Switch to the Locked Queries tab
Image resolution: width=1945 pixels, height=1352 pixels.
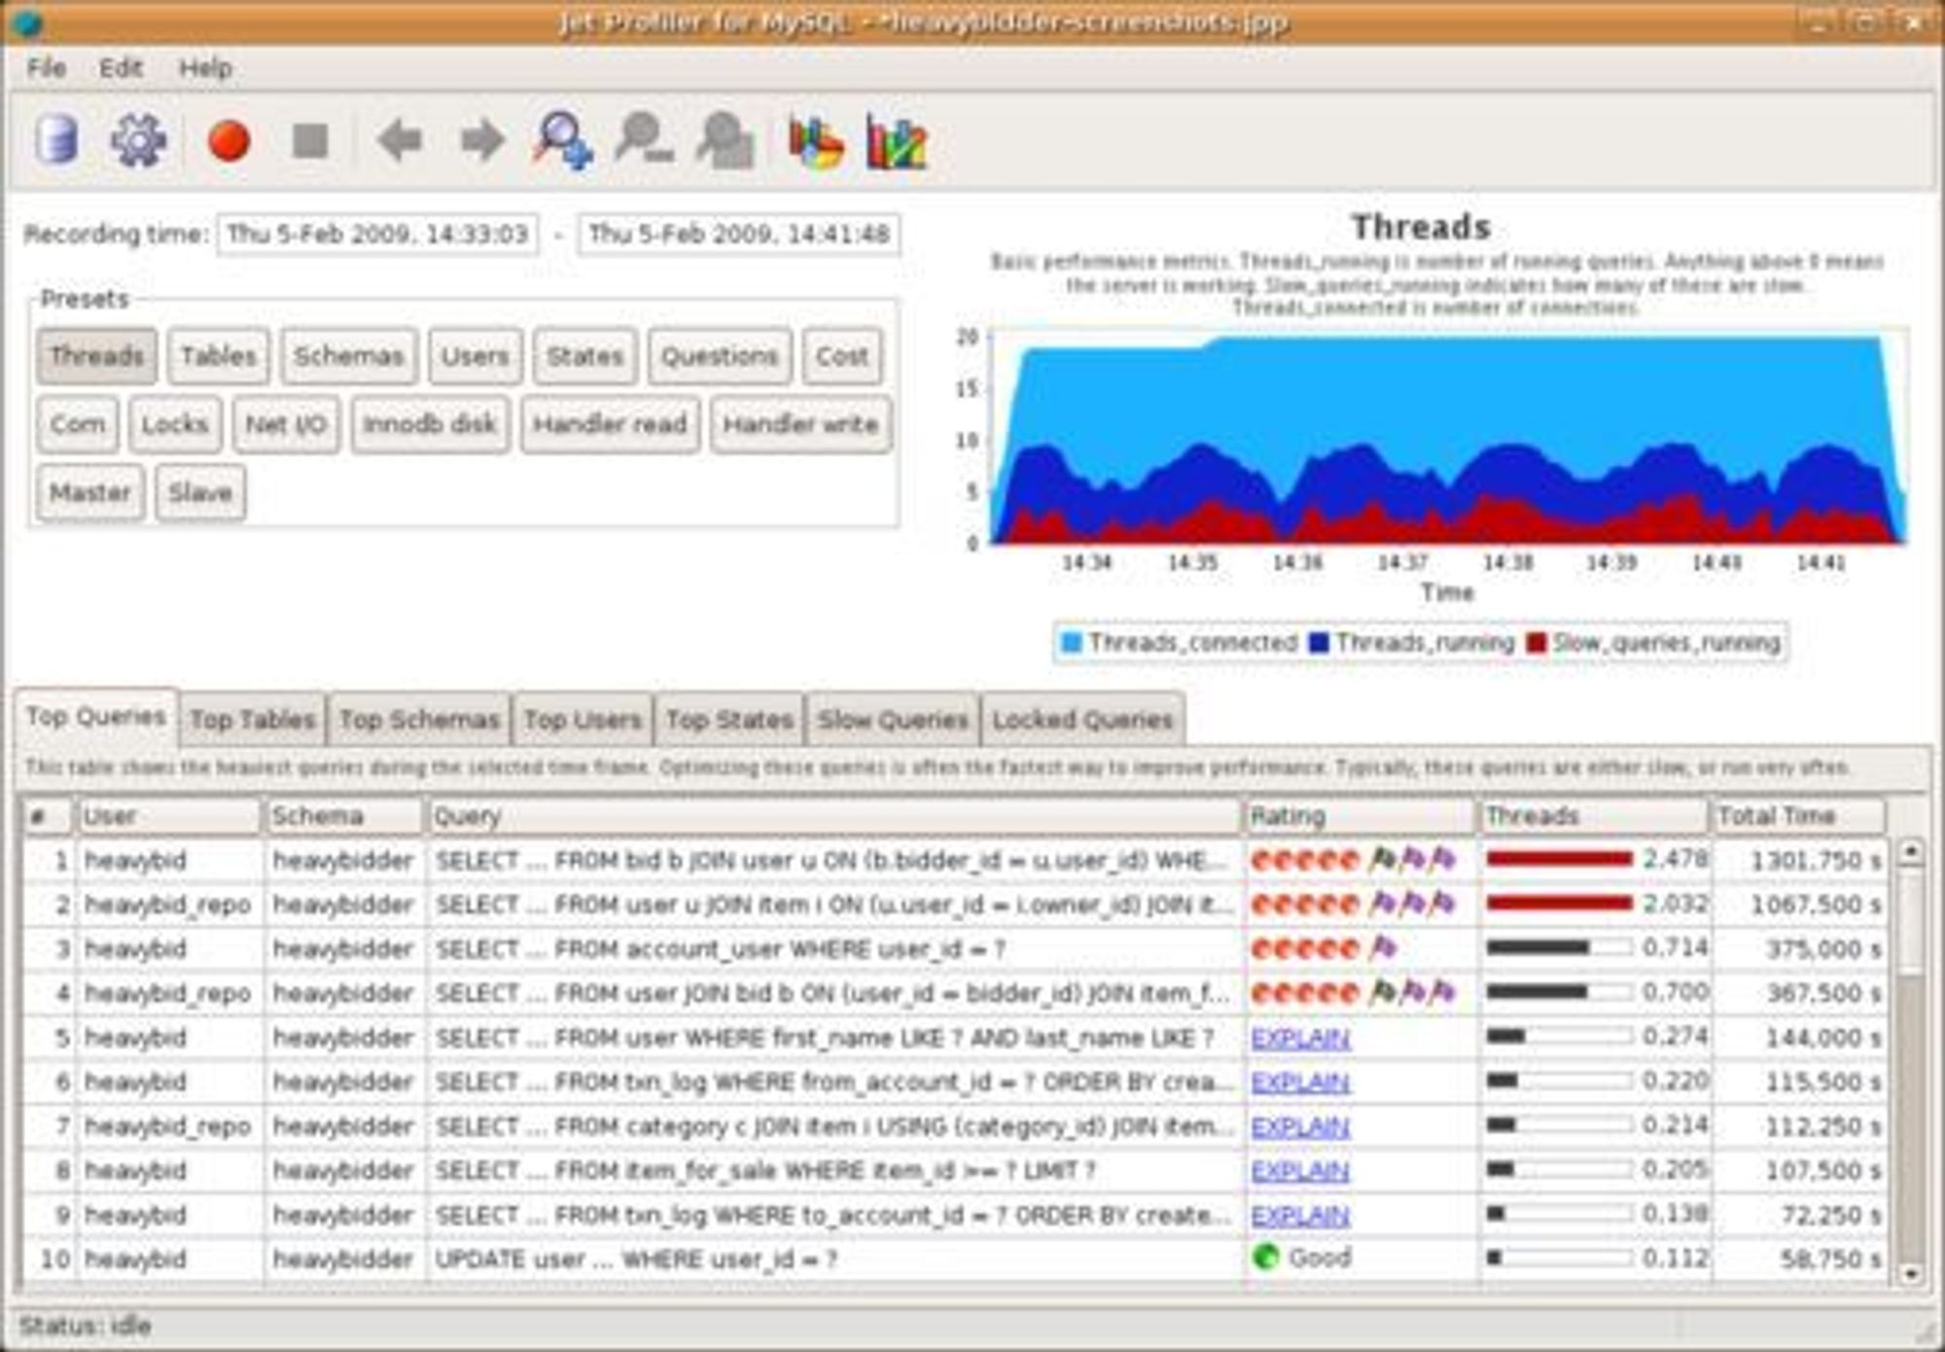pos(1082,720)
